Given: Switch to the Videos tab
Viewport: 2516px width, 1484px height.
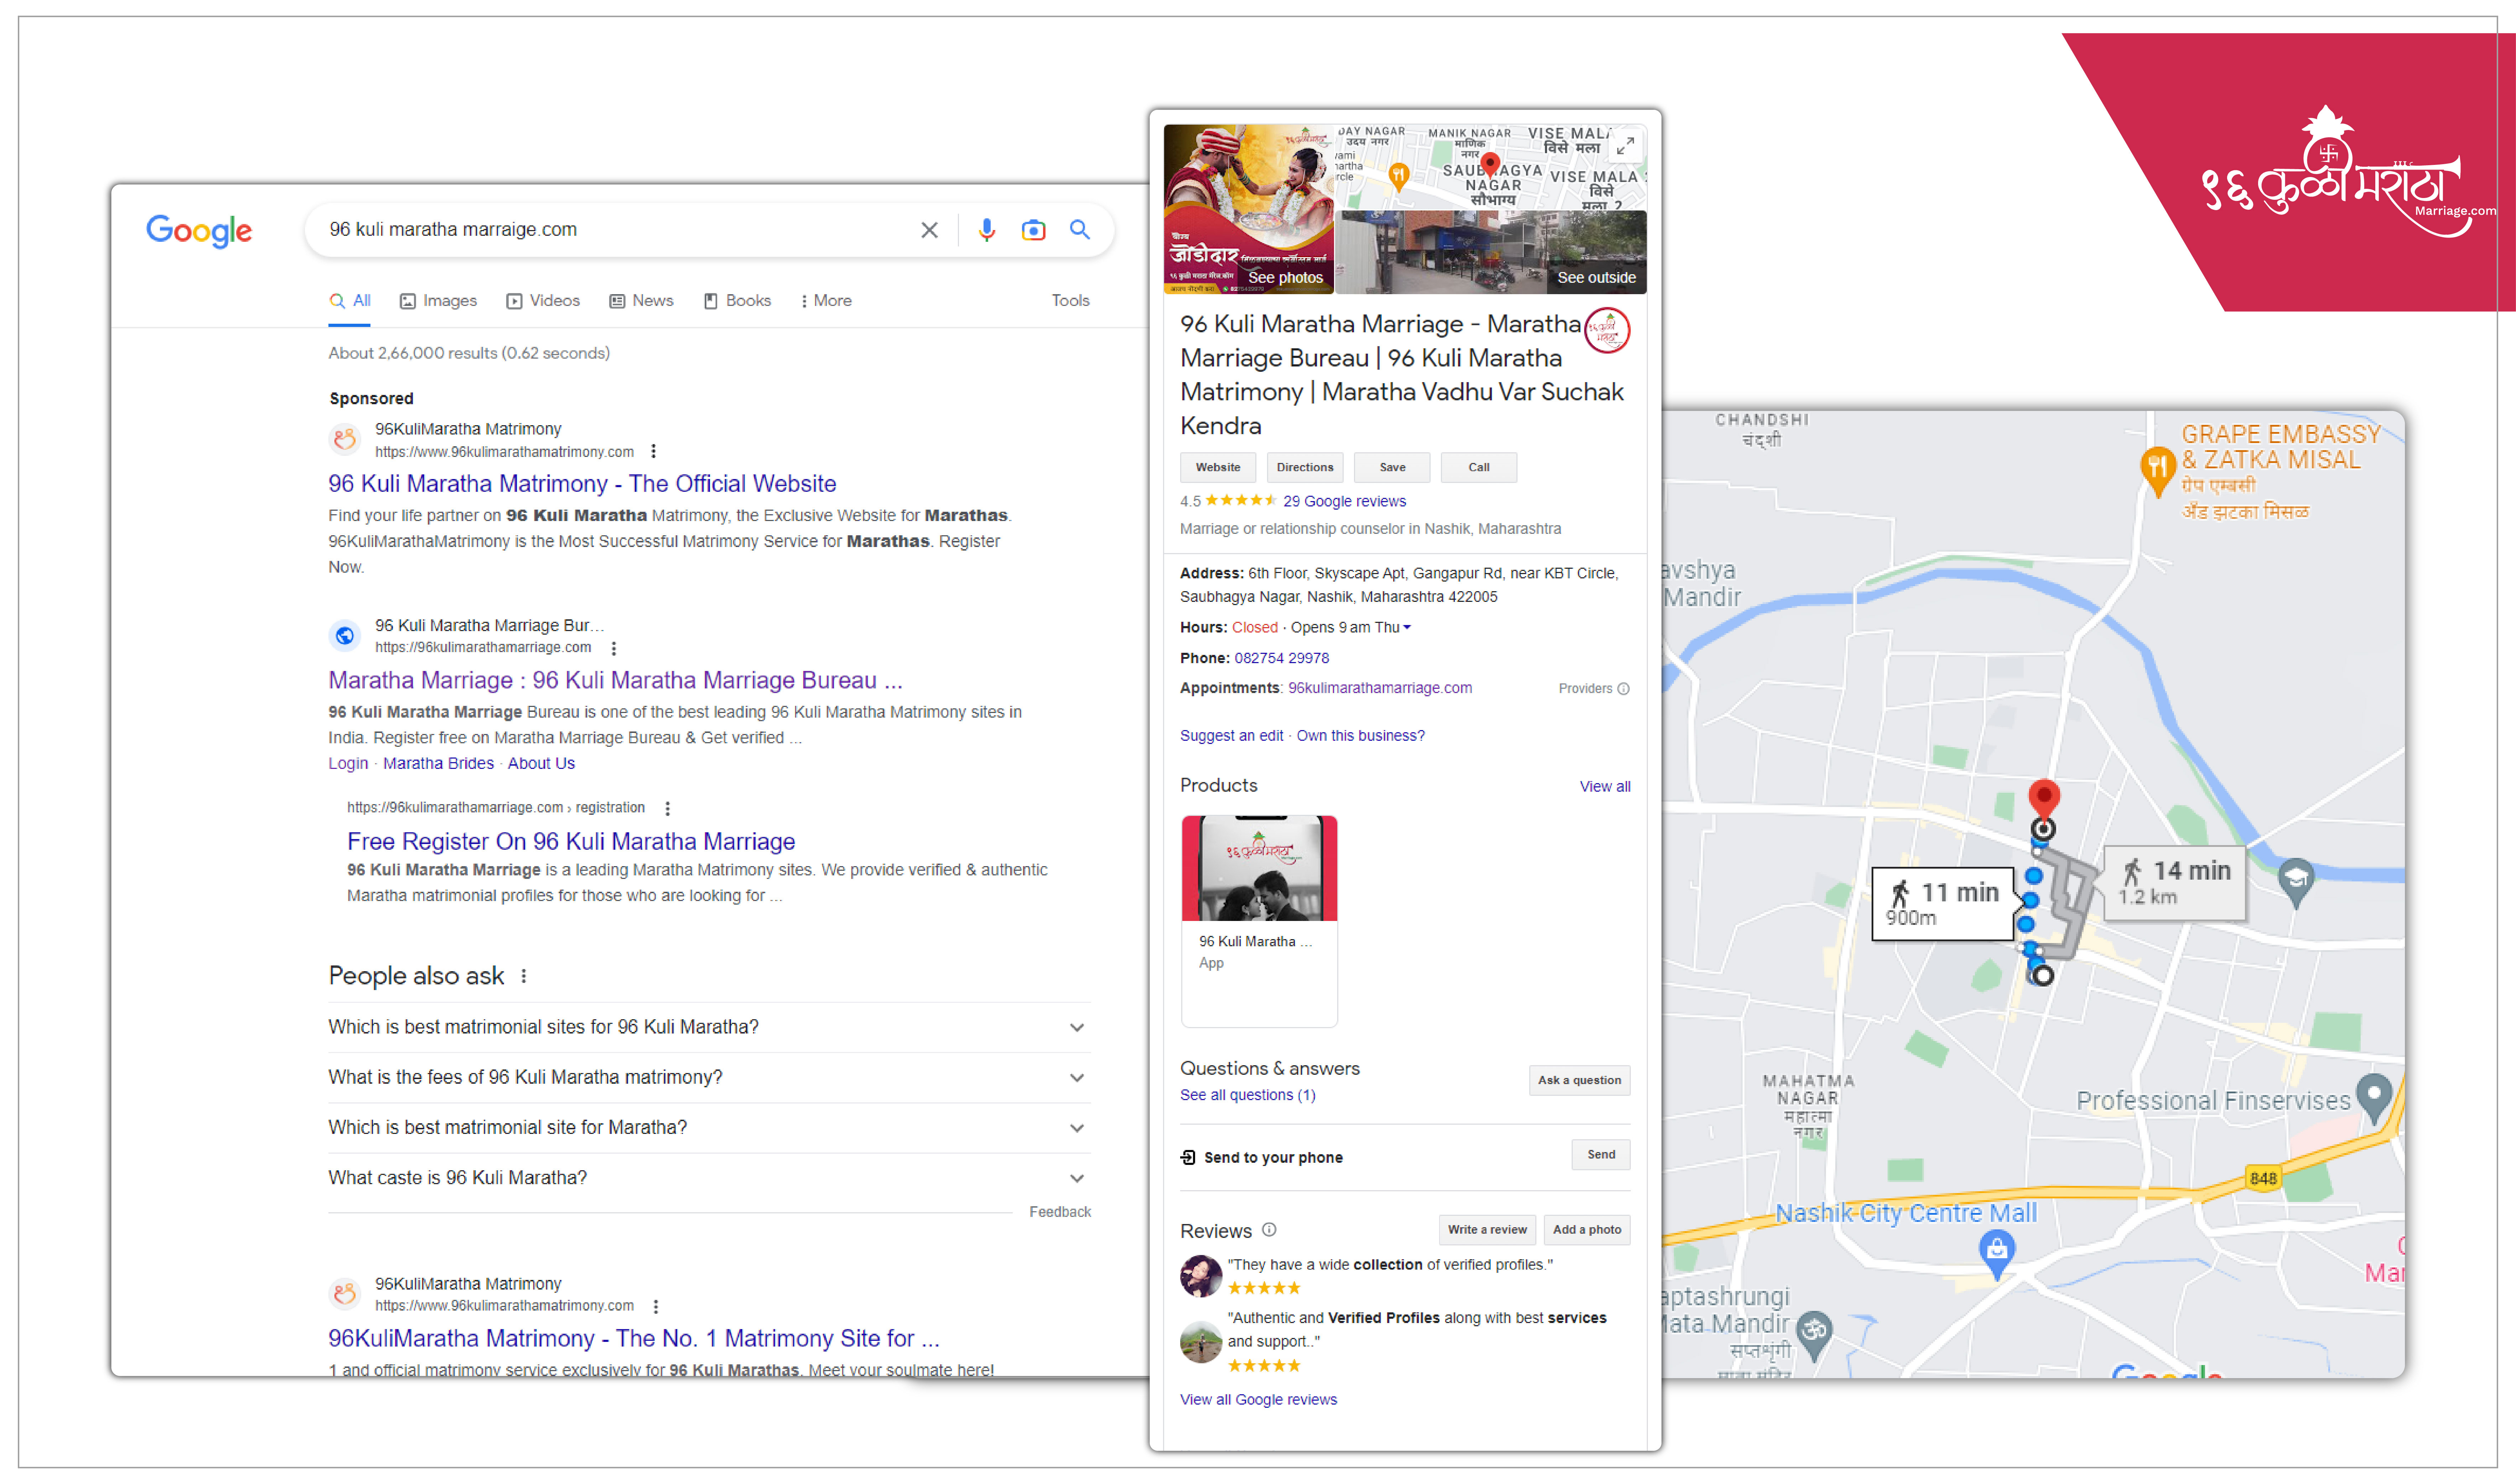Looking at the screenshot, I should click(x=543, y=301).
